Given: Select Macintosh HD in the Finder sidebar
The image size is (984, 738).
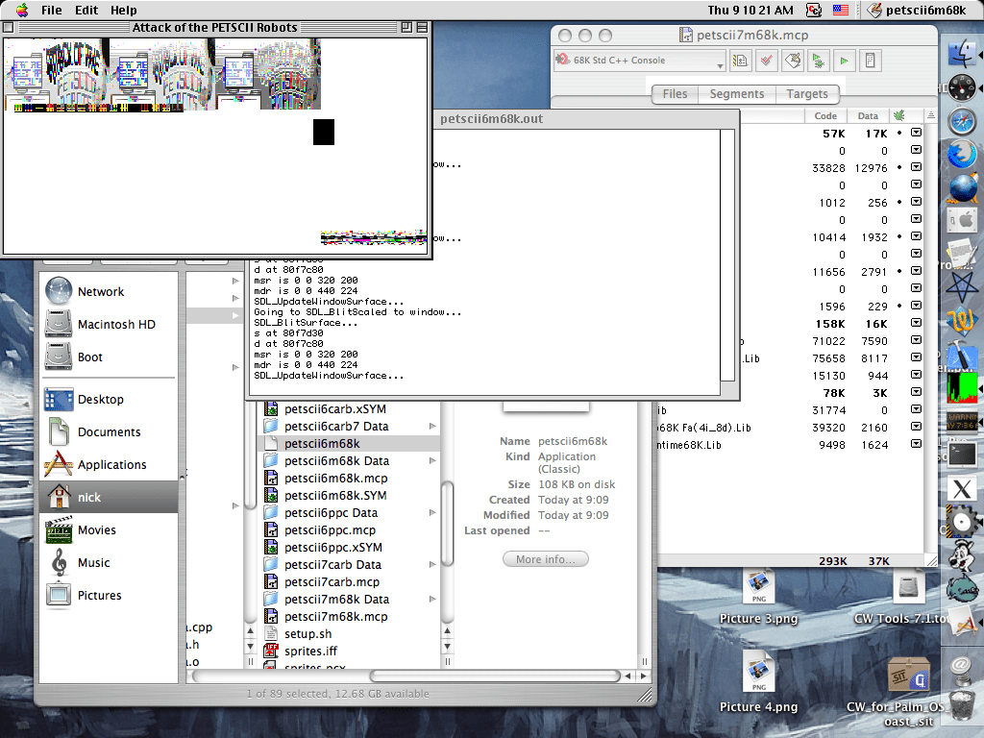Looking at the screenshot, I should (x=100, y=325).
